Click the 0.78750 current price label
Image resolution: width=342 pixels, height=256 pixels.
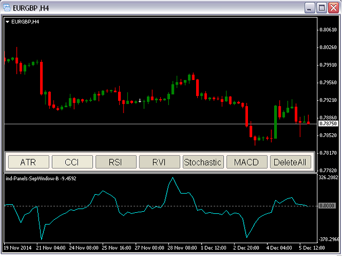click(x=327, y=123)
